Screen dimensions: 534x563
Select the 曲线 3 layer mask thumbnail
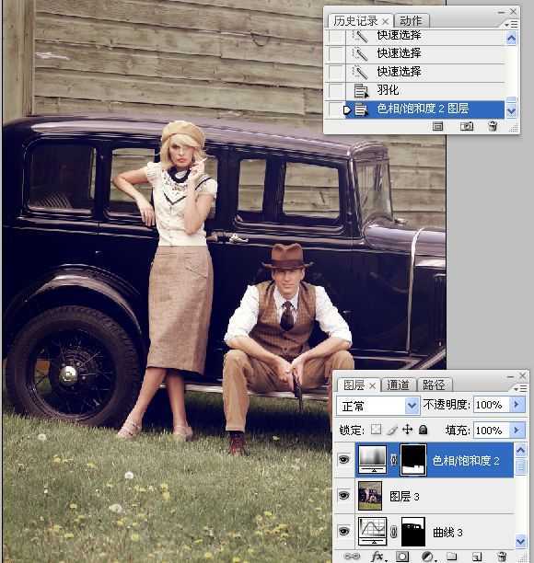[x=413, y=532]
